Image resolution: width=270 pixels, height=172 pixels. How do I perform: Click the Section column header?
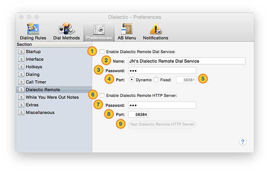click(x=54, y=45)
